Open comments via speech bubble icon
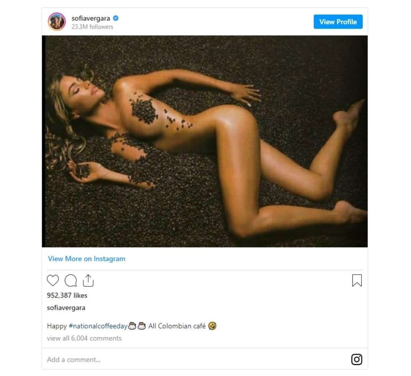The height and width of the screenshot is (376, 411). tap(71, 281)
